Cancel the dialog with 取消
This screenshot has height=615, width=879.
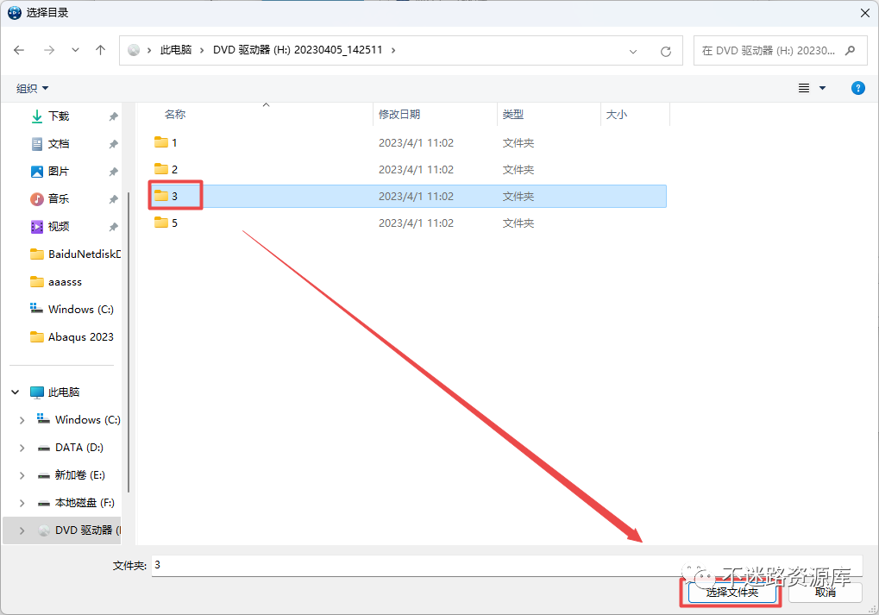pyautogui.click(x=826, y=593)
